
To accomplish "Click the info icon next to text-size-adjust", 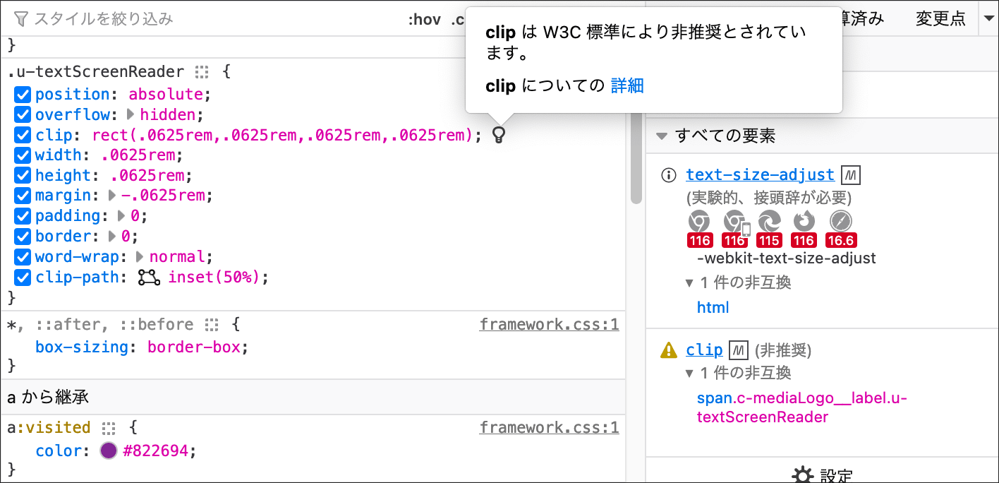I will click(x=668, y=175).
